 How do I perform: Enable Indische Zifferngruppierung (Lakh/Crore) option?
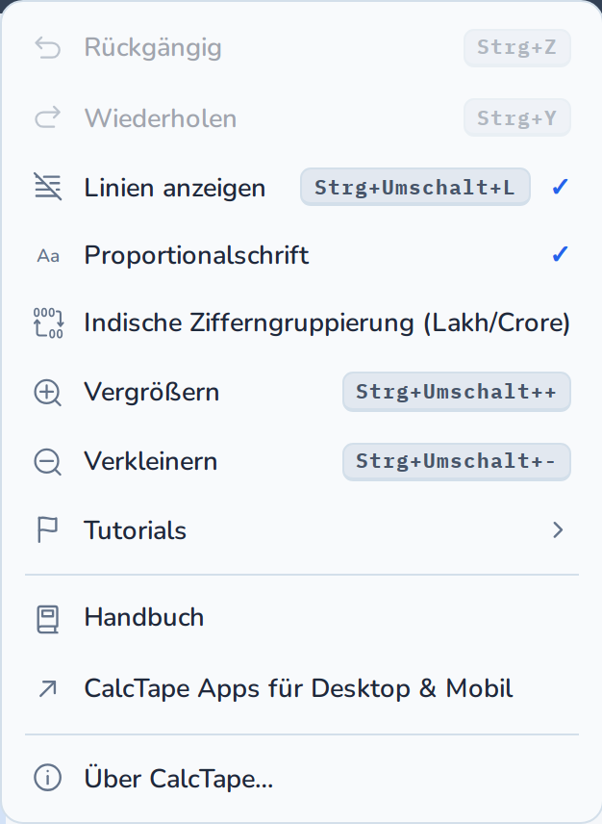302,322
